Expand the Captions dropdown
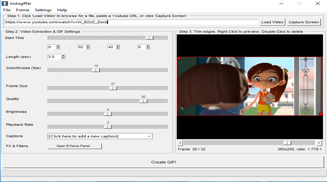This screenshot has width=327, height=182. [149, 136]
